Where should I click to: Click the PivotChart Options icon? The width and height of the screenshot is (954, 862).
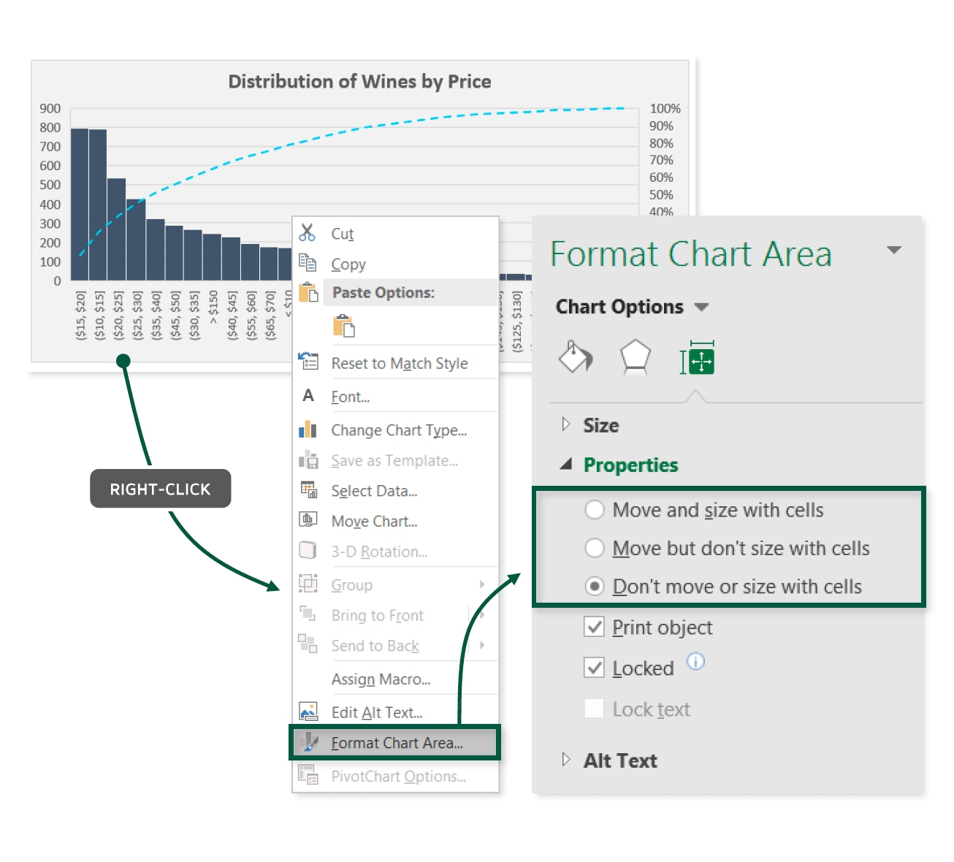(x=308, y=774)
